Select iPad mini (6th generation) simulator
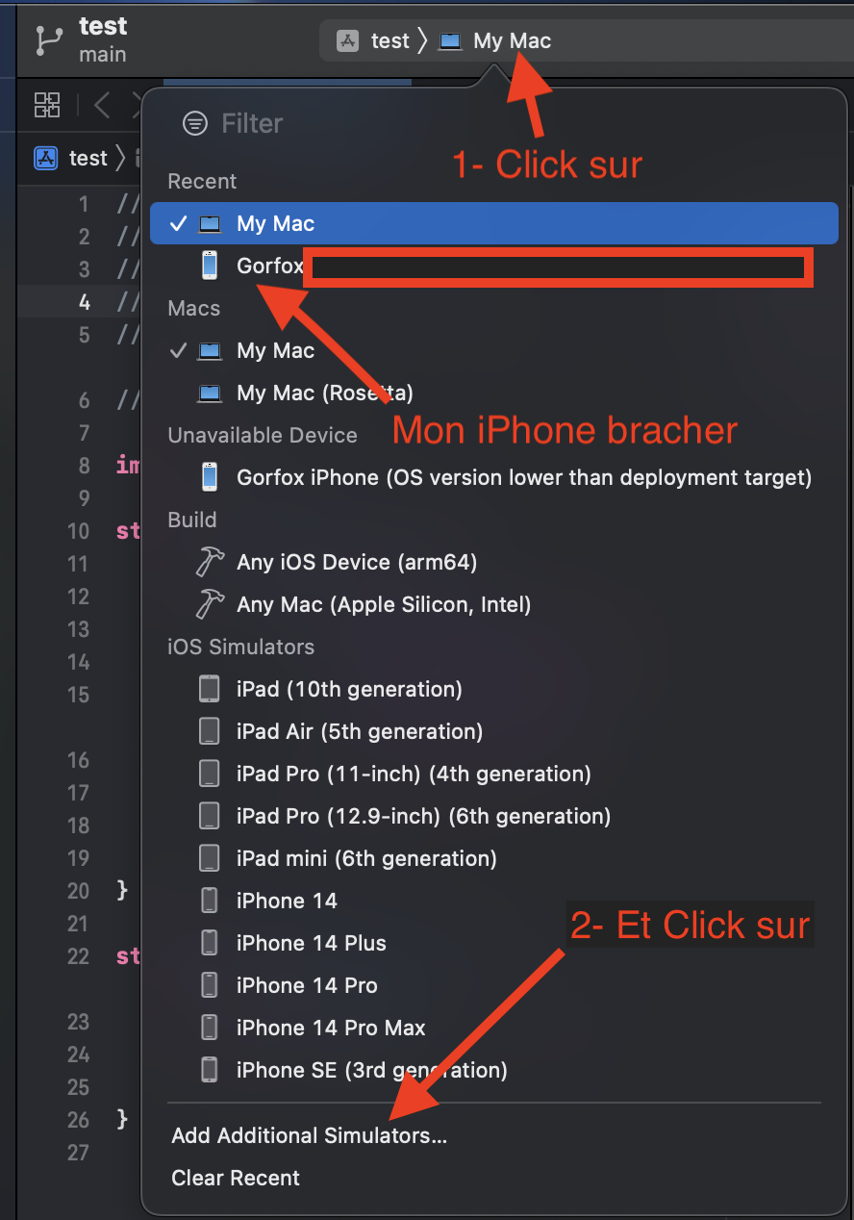Viewport: 854px width, 1220px height. point(365,858)
